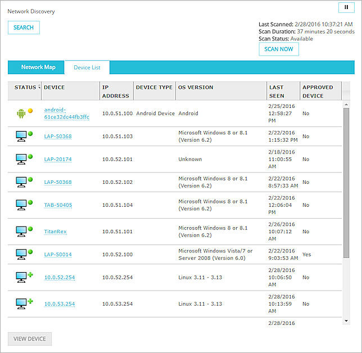This screenshot has width=362, height=353.
Task: Click the View Device button
Action: [x=30, y=339]
